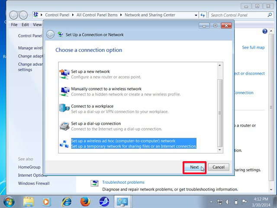Click Connect or disconnect link

tap(250, 74)
